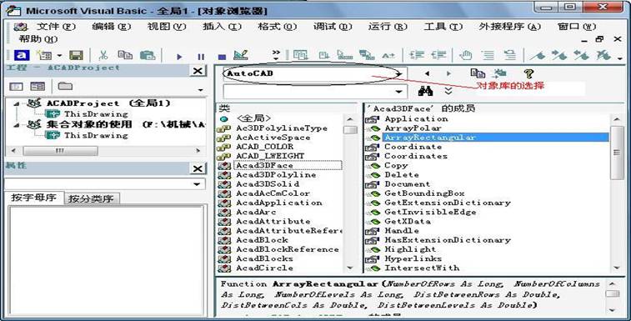Click the Uncomment Block icon

coord(510,55)
